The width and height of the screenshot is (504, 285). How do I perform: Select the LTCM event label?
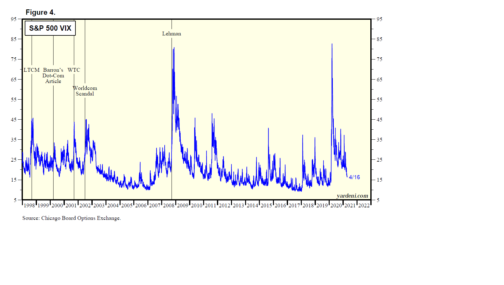tap(32, 70)
